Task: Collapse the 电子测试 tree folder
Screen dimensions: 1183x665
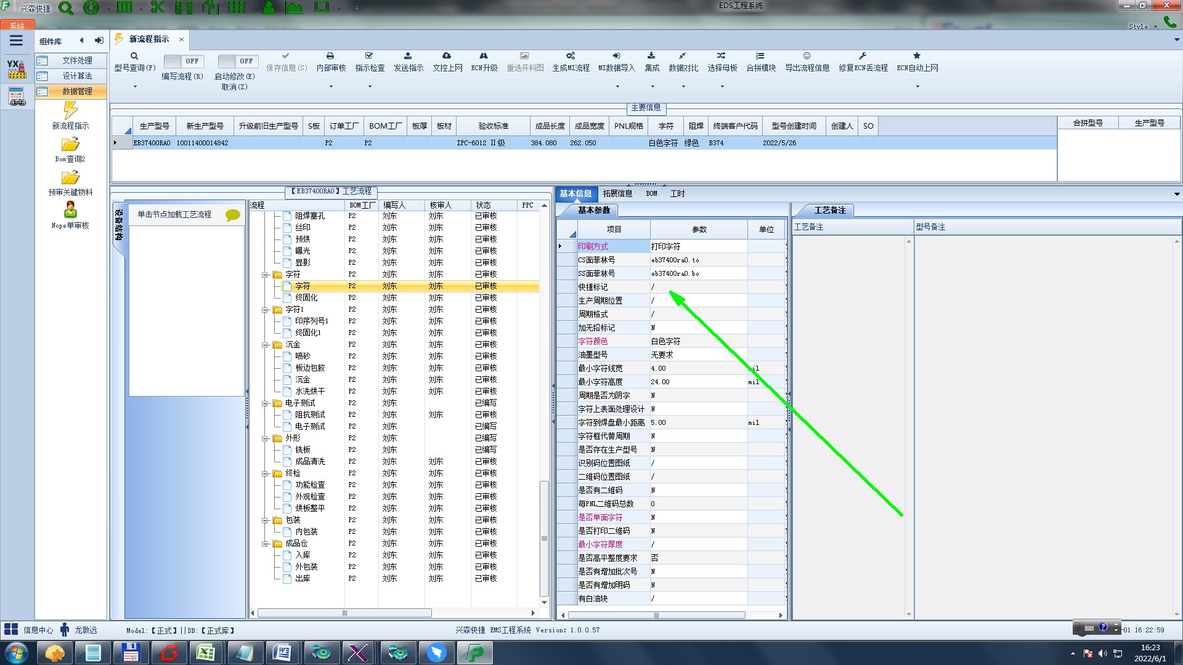Action: [265, 403]
